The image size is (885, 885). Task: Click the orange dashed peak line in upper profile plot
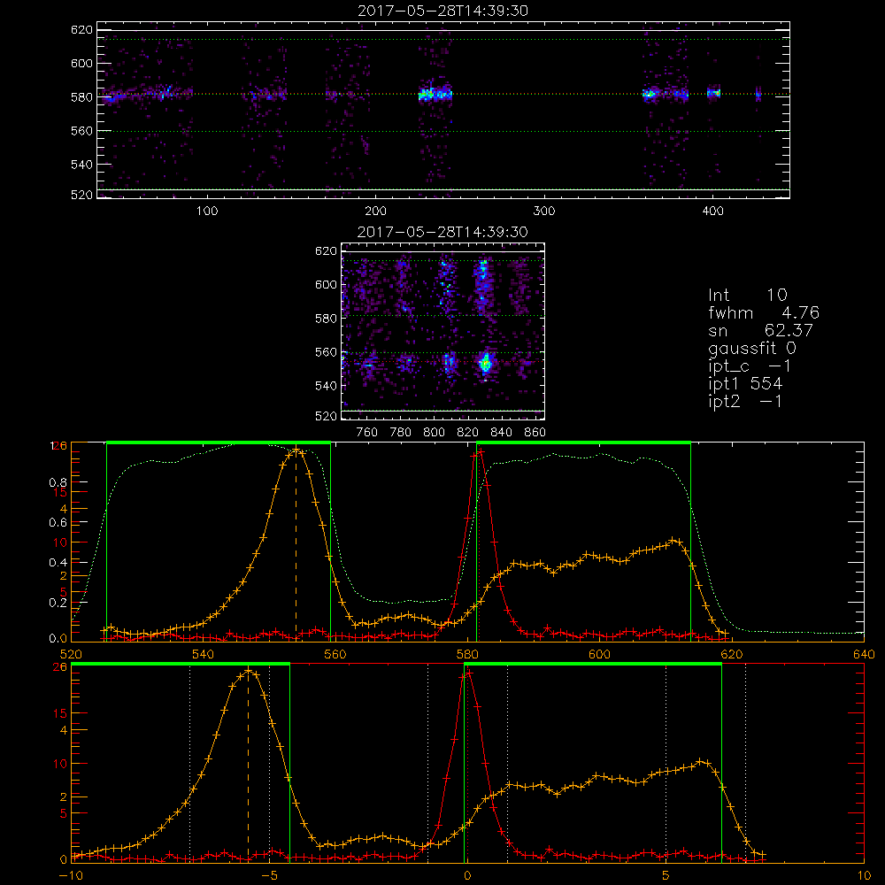pyautogui.click(x=296, y=546)
